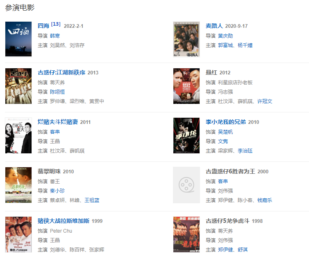Click the 悬红 movie poster
The width and height of the screenshot is (309, 258).
186,86
